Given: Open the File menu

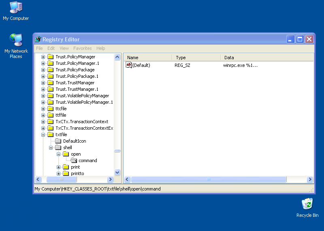Looking at the screenshot, I should point(39,48).
